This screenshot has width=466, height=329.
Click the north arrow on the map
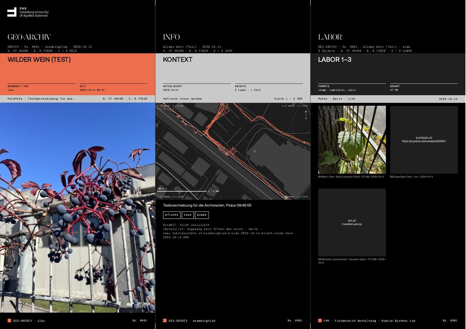point(306,115)
